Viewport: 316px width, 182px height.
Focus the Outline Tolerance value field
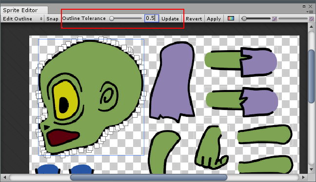tap(152, 18)
